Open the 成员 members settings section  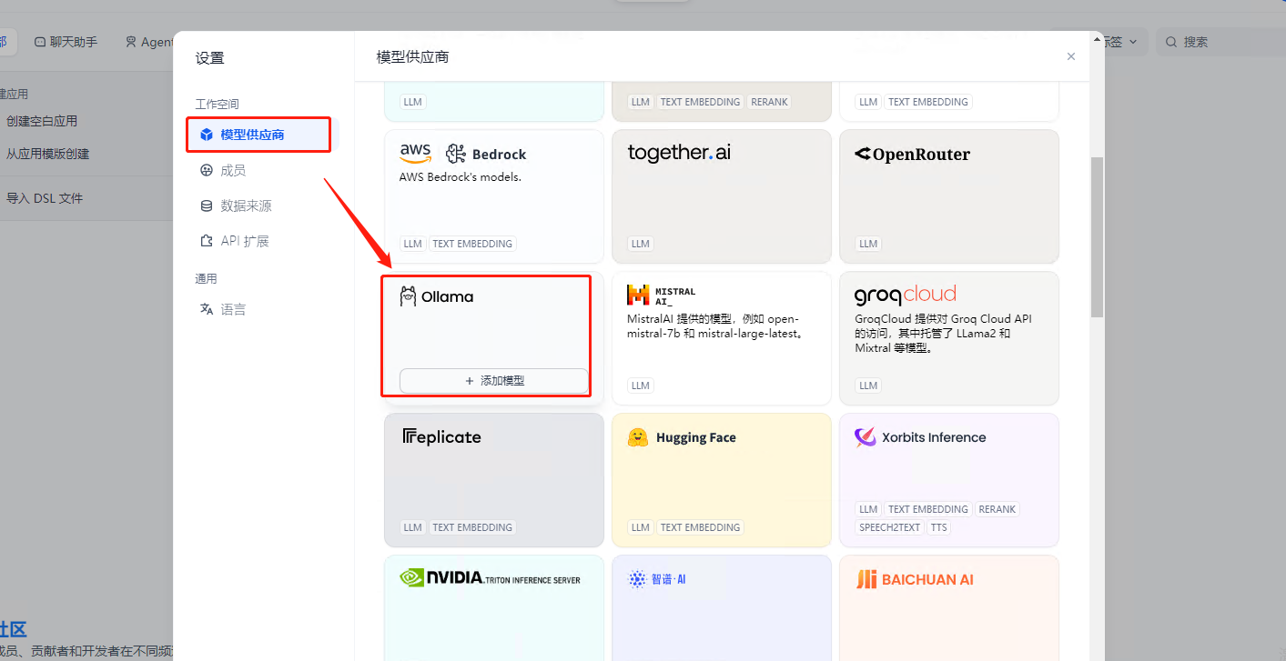[233, 170]
